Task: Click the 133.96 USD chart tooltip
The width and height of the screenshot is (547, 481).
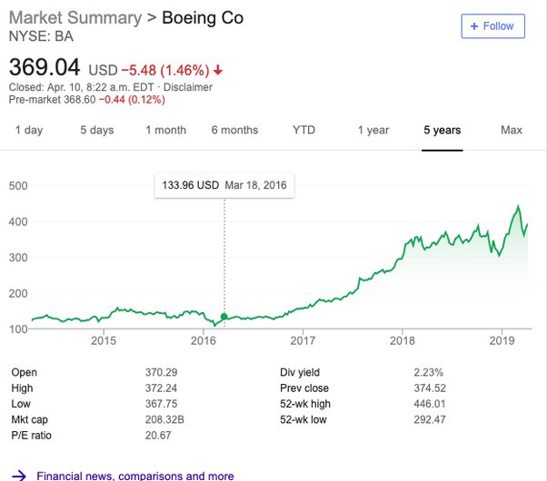Action: (x=224, y=185)
